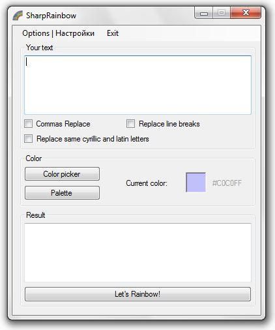Click the #C0C0FF hex color text
Screen dimensions: 275x330
tap(227, 183)
